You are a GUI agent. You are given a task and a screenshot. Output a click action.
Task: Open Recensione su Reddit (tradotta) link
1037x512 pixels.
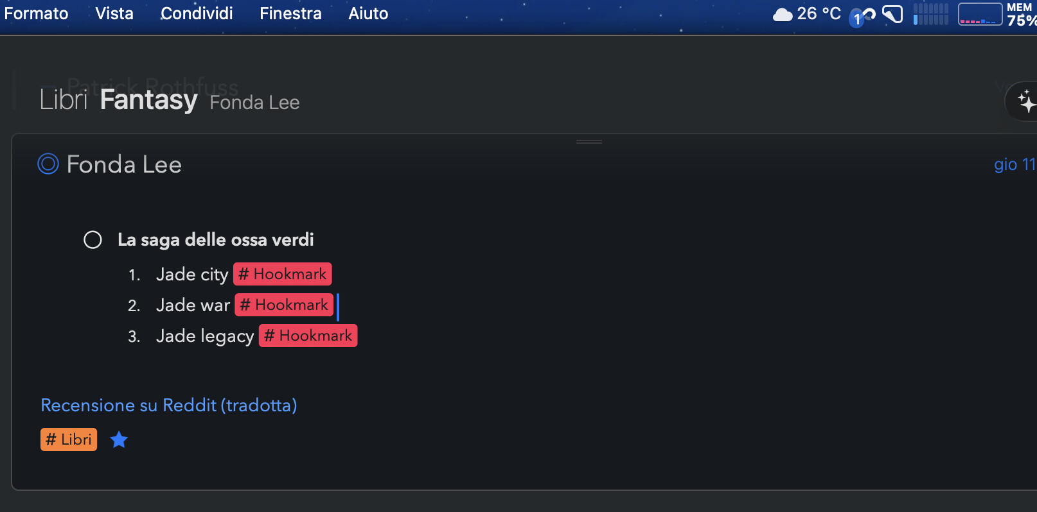(x=168, y=405)
